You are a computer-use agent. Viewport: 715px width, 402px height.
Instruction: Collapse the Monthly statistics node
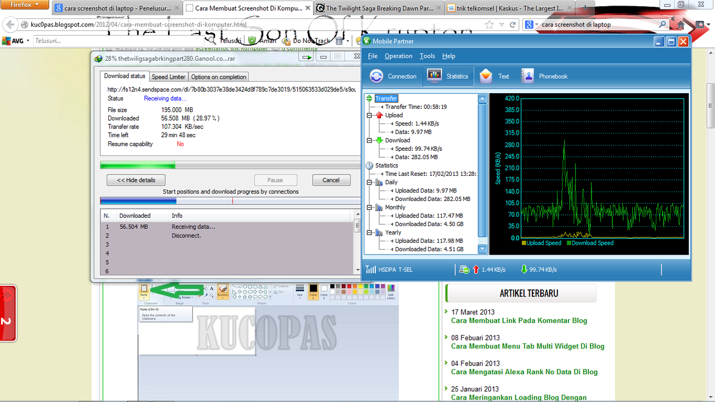pos(369,207)
